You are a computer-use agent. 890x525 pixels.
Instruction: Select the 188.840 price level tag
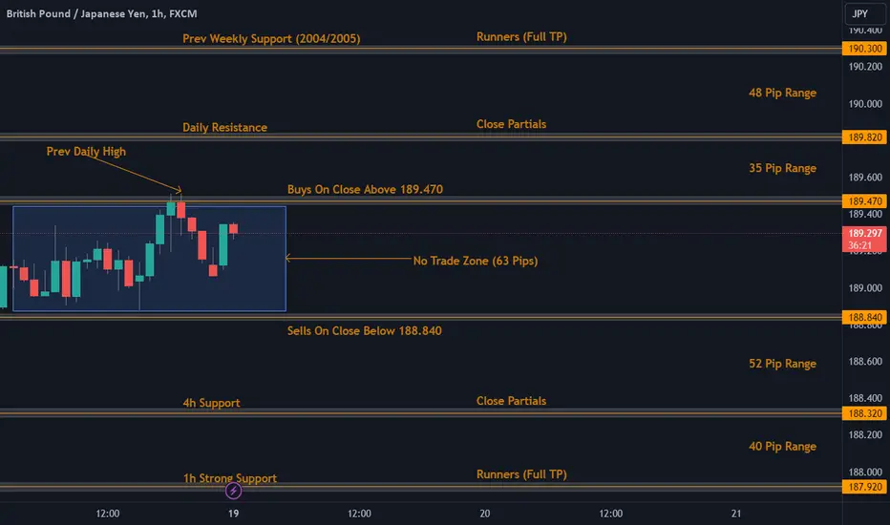[x=864, y=317]
